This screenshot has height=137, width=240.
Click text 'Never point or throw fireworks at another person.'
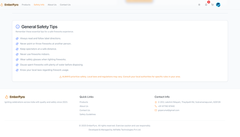(x=46, y=43)
